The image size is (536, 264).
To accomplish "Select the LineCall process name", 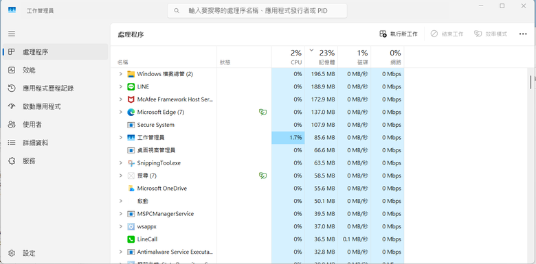I will [147, 239].
